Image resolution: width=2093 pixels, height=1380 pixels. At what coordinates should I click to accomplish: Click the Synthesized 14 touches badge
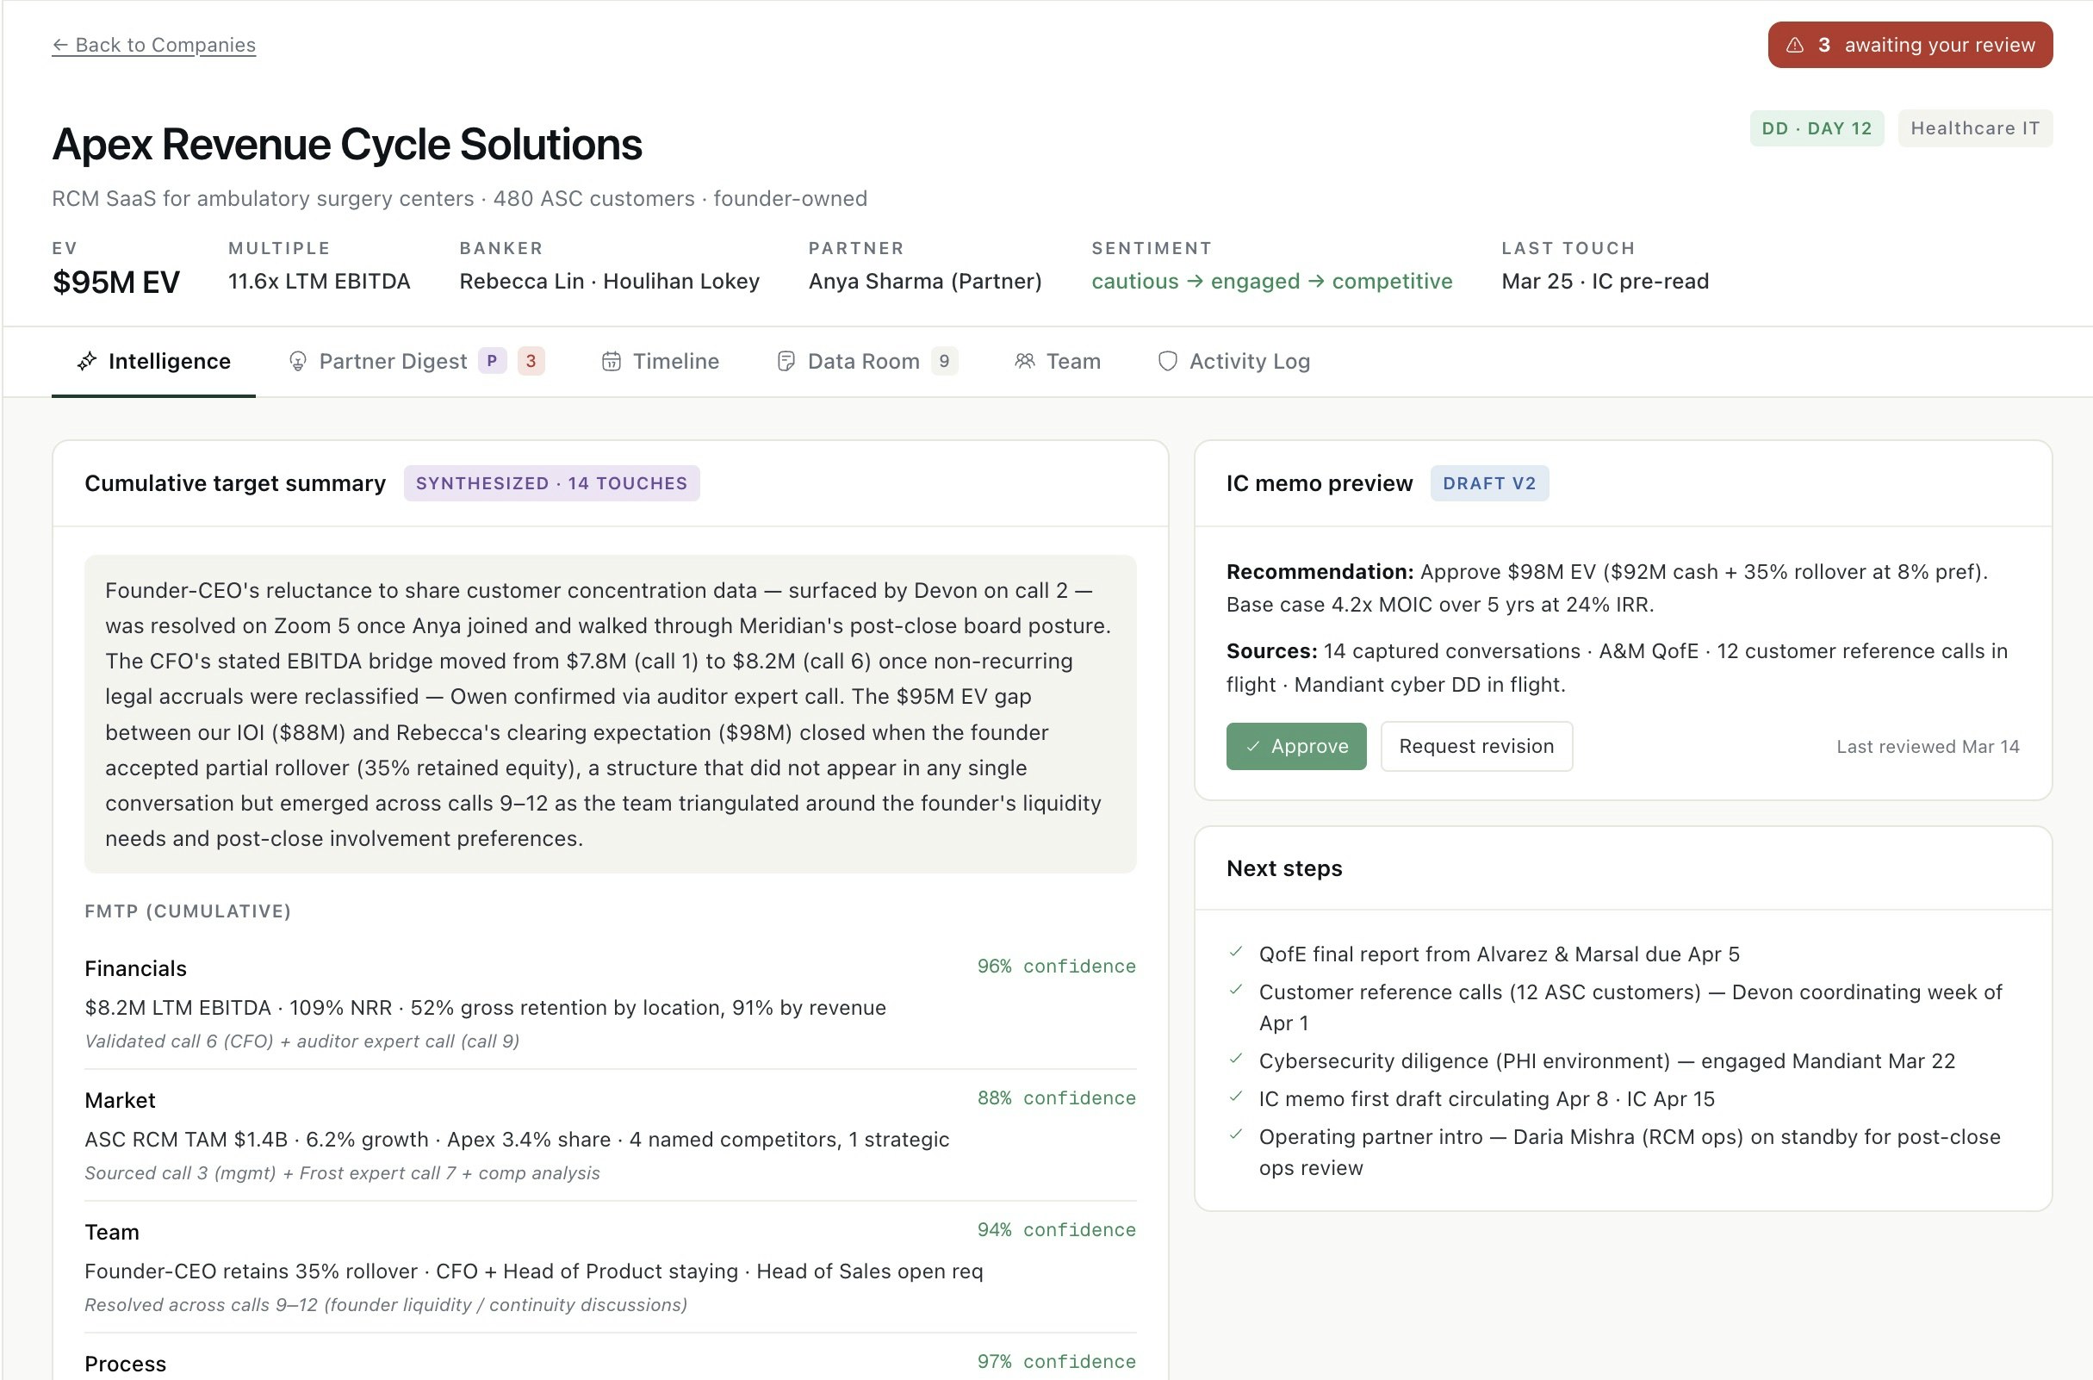pyautogui.click(x=550, y=483)
